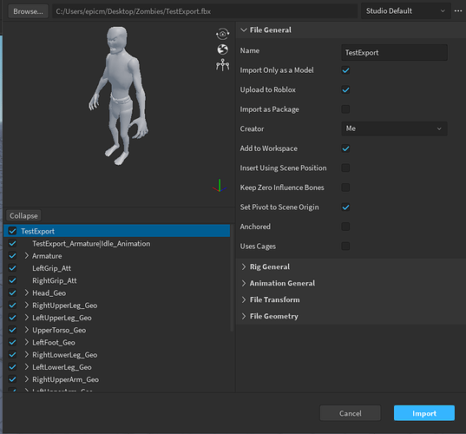Toggle the rig visualization icon

click(x=222, y=65)
